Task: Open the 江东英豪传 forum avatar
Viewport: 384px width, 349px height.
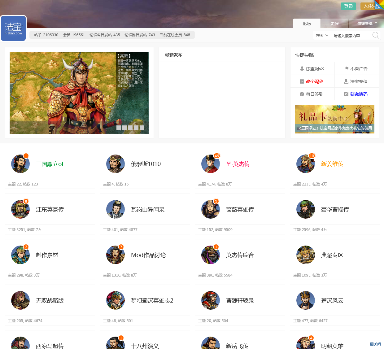Action: click(20, 209)
